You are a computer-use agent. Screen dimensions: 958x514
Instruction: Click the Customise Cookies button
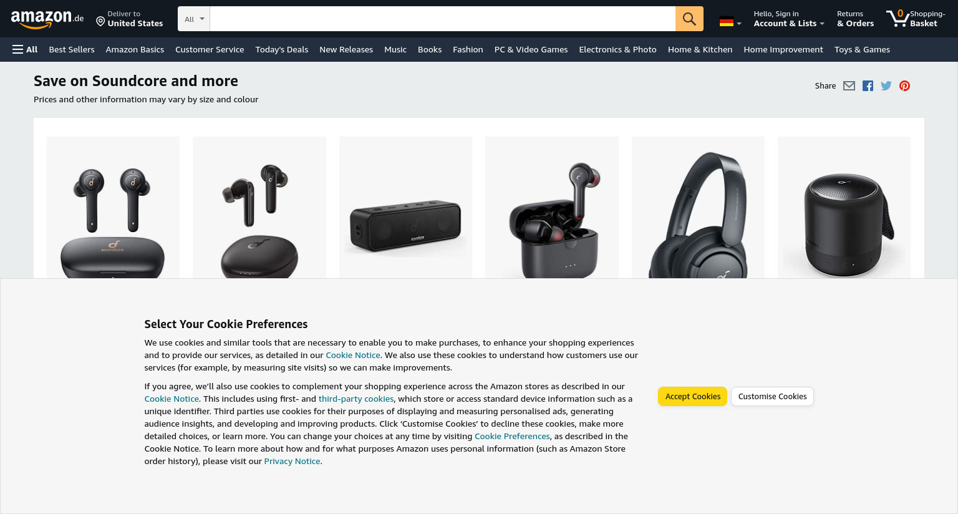tap(772, 396)
